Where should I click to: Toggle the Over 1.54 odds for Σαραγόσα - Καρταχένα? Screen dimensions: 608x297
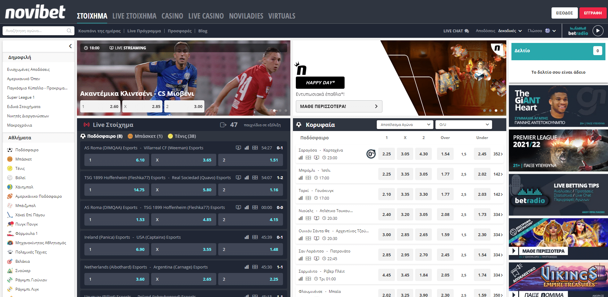click(445, 154)
